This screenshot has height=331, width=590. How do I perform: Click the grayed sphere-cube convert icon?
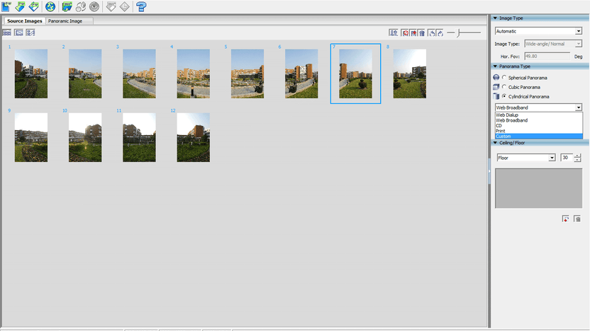[x=81, y=6]
